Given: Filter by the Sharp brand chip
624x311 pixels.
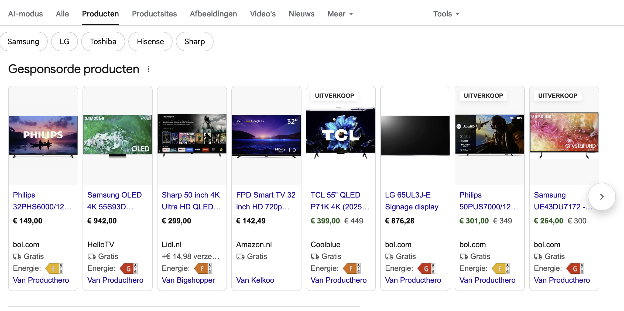Looking at the screenshot, I should coord(195,42).
